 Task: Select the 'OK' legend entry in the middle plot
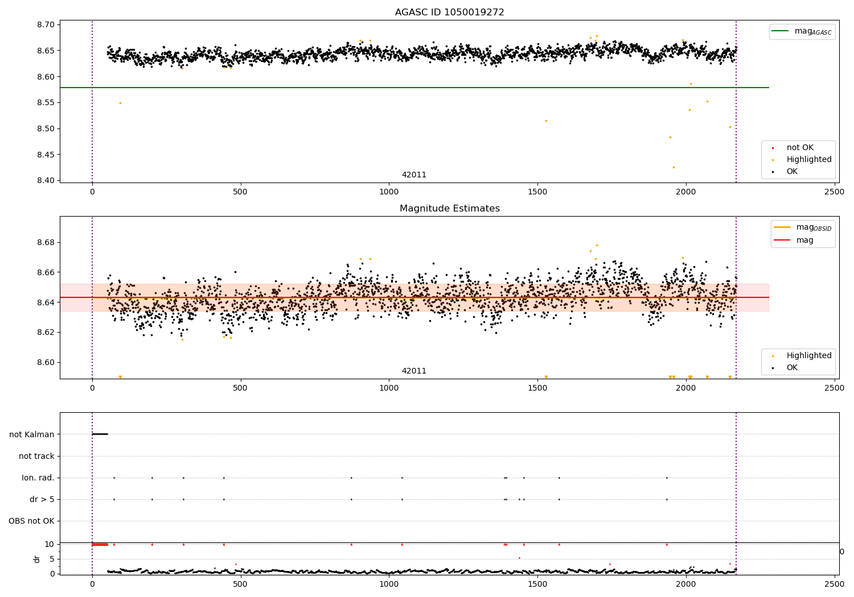click(x=792, y=368)
